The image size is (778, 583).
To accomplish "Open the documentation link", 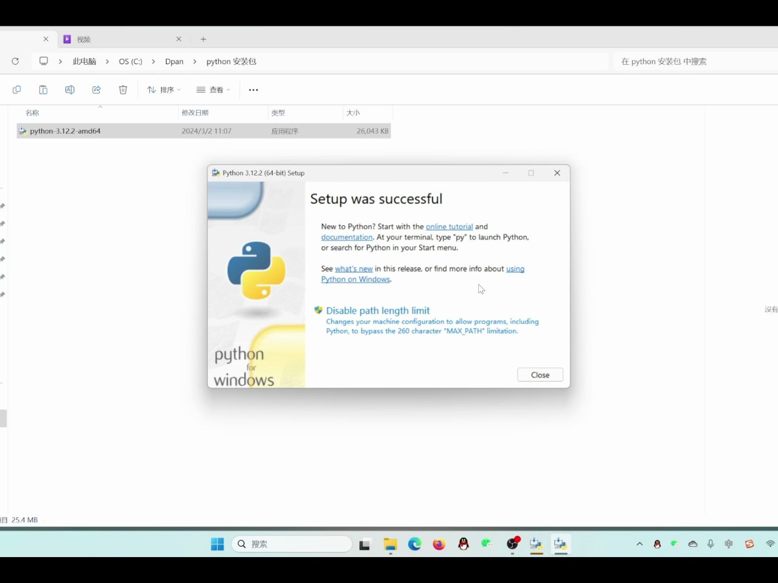I will tap(347, 237).
